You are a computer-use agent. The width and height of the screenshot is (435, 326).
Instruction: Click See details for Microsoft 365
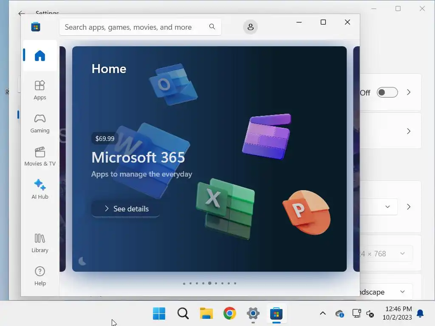126,209
